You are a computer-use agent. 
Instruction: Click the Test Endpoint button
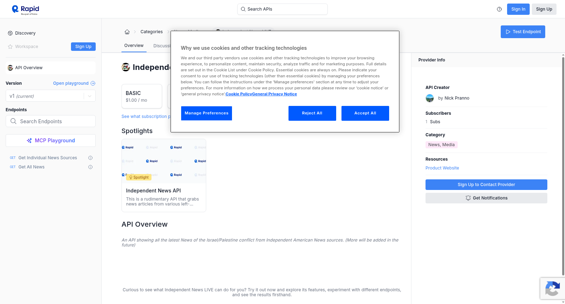[x=523, y=32]
